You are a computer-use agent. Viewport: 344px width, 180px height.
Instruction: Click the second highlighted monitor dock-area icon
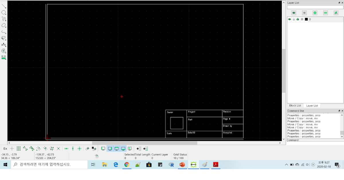pos(110,149)
